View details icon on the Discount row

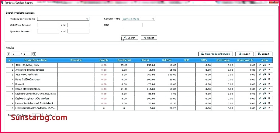click(264, 84)
